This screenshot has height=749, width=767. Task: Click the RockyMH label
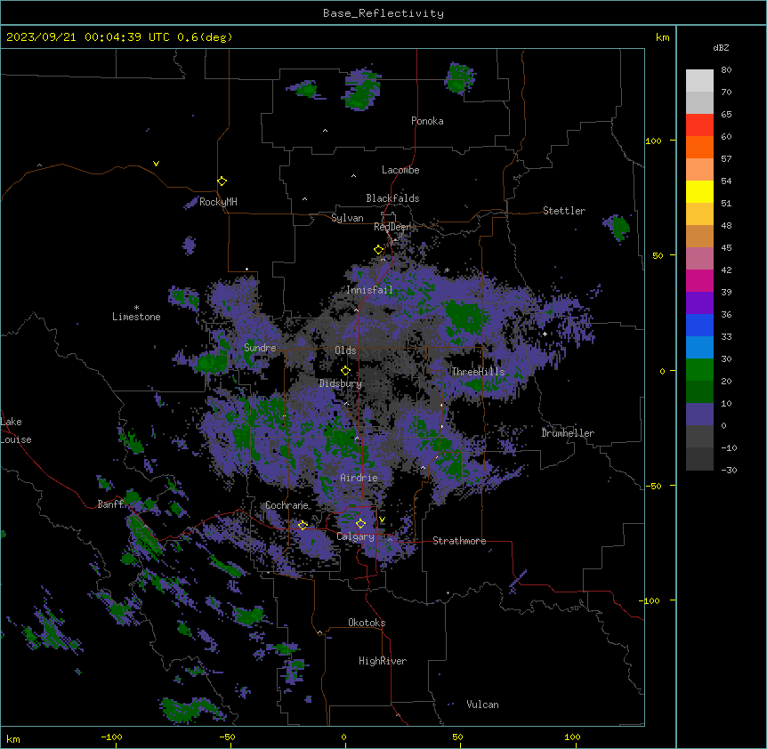coord(218,201)
